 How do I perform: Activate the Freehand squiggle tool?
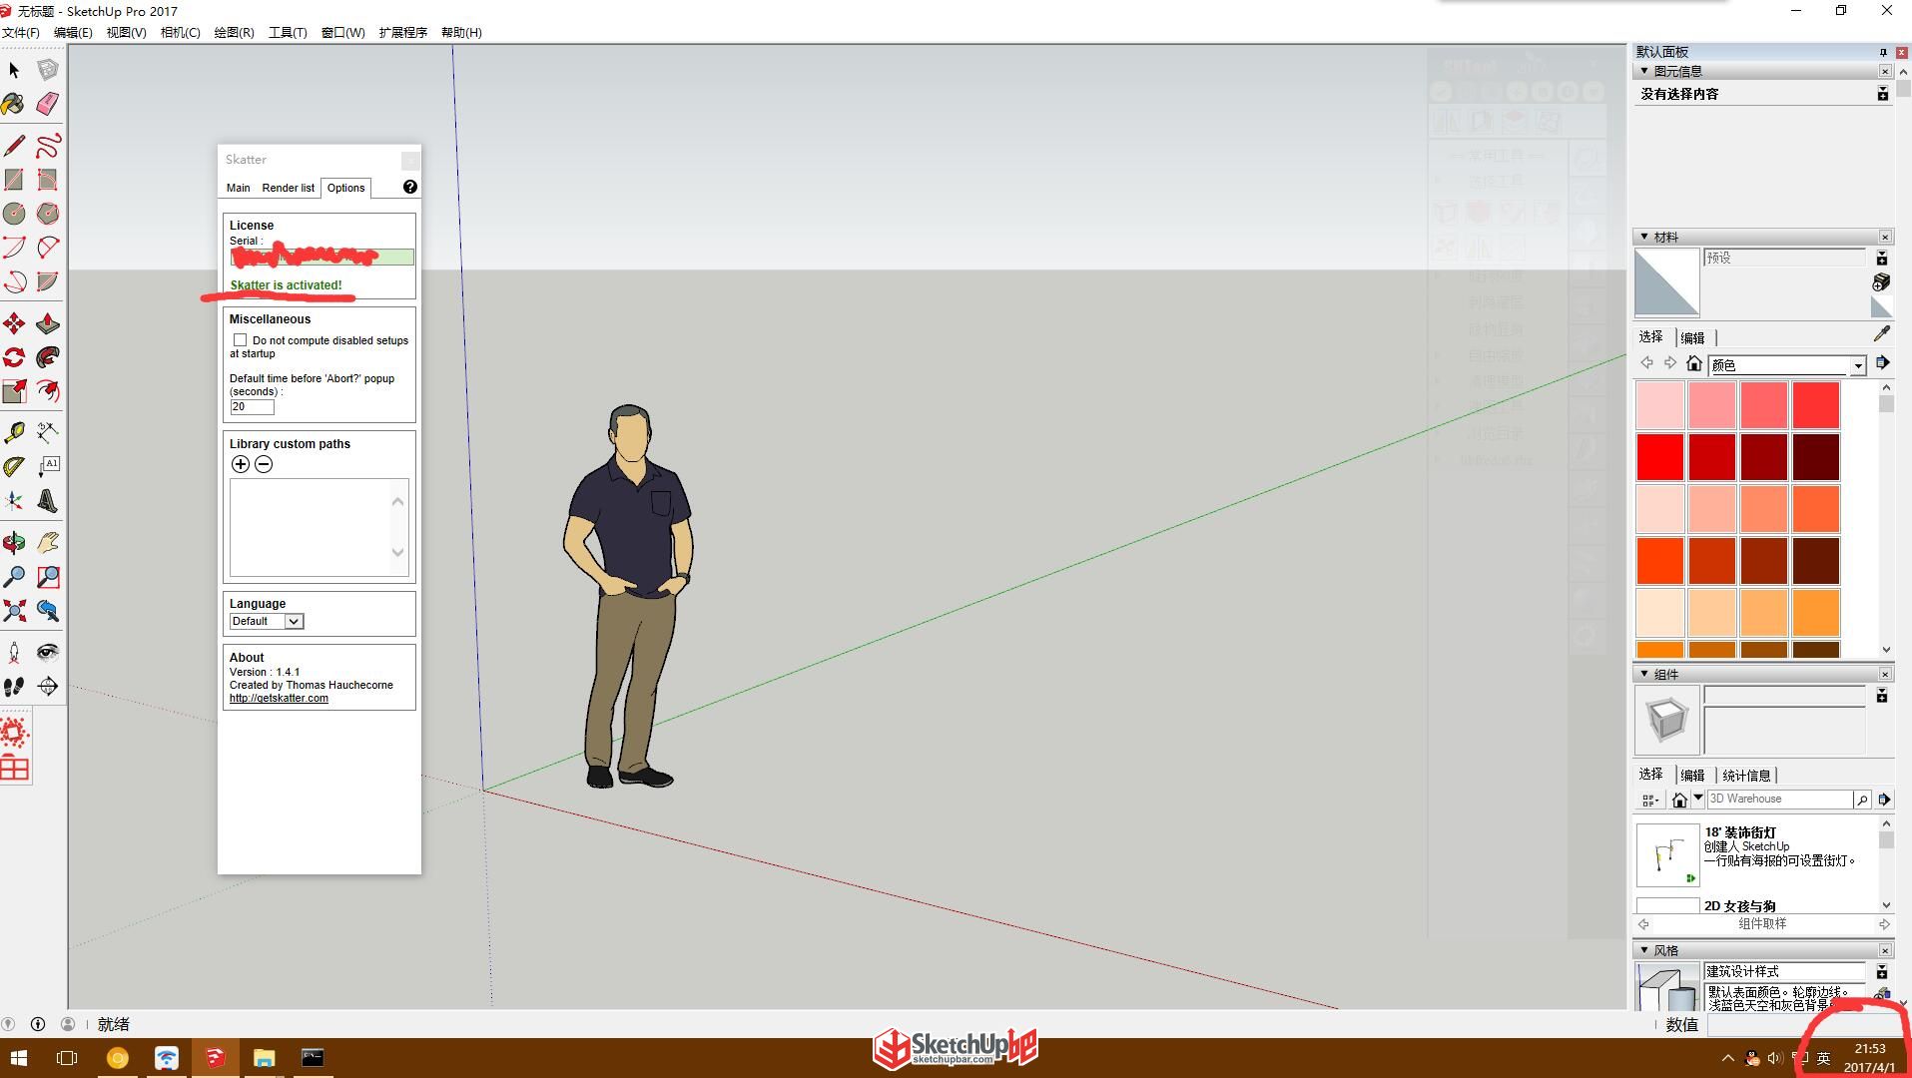(x=47, y=146)
